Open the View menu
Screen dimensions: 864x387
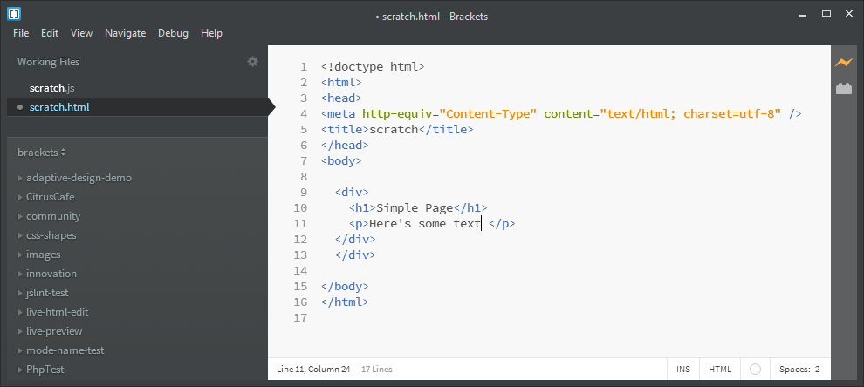(81, 33)
